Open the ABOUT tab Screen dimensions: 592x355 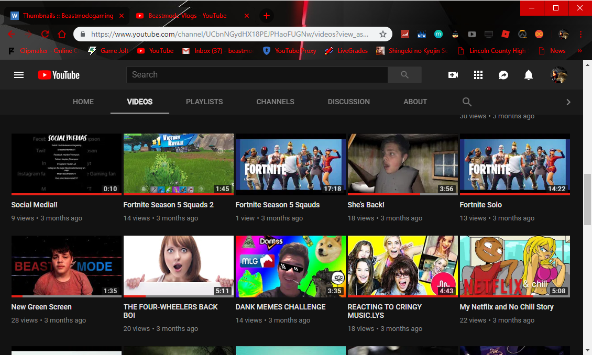coord(415,102)
